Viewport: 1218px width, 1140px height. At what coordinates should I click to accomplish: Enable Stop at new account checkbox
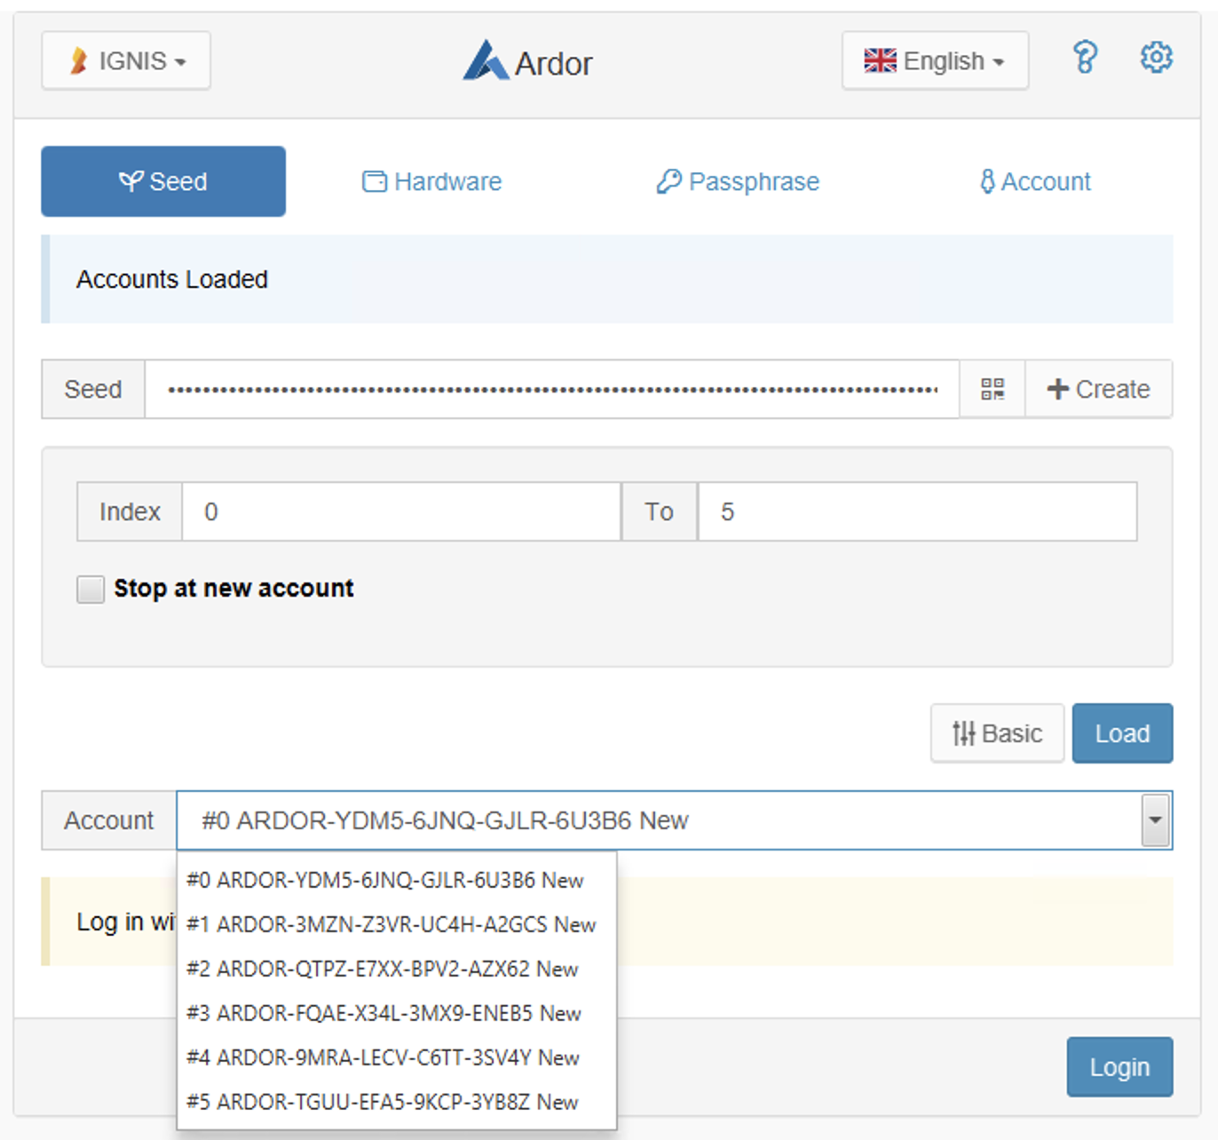point(91,589)
